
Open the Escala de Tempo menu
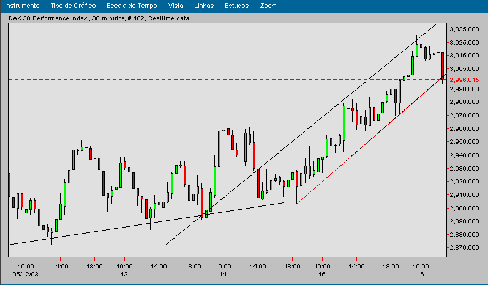pyautogui.click(x=132, y=6)
